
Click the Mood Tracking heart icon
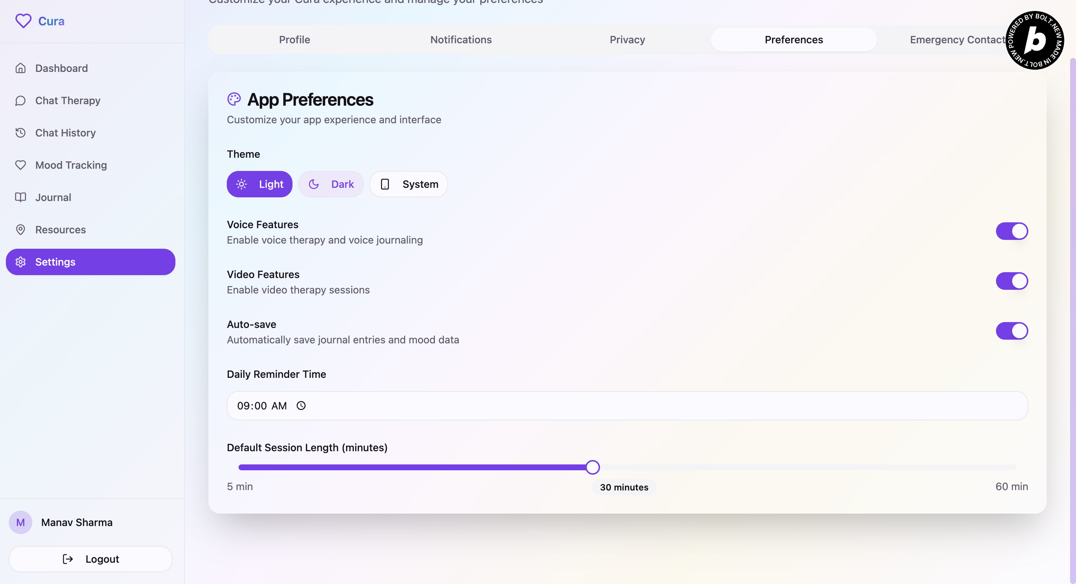(21, 165)
